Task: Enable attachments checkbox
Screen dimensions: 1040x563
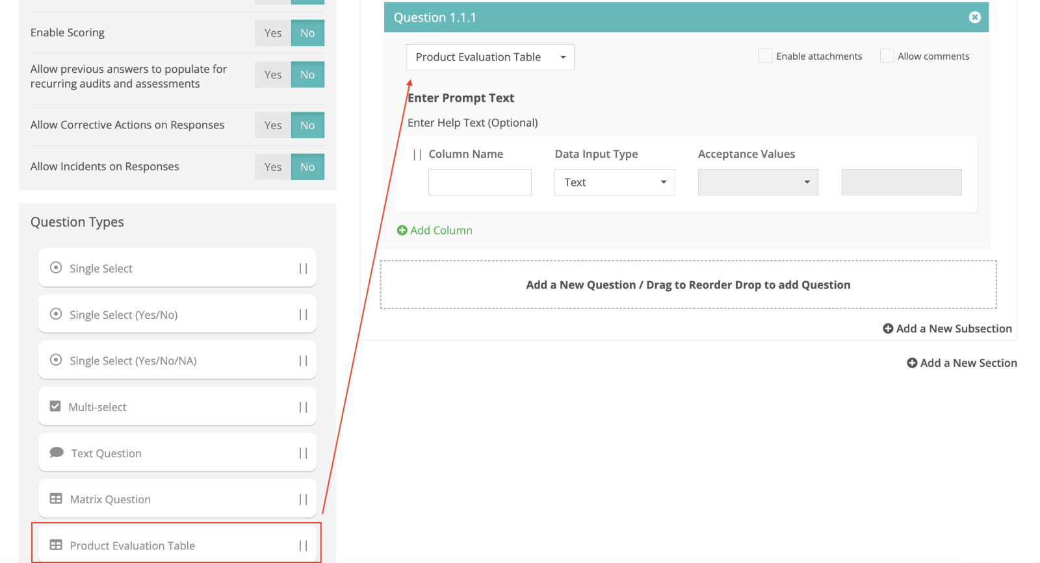Action: pyautogui.click(x=765, y=56)
